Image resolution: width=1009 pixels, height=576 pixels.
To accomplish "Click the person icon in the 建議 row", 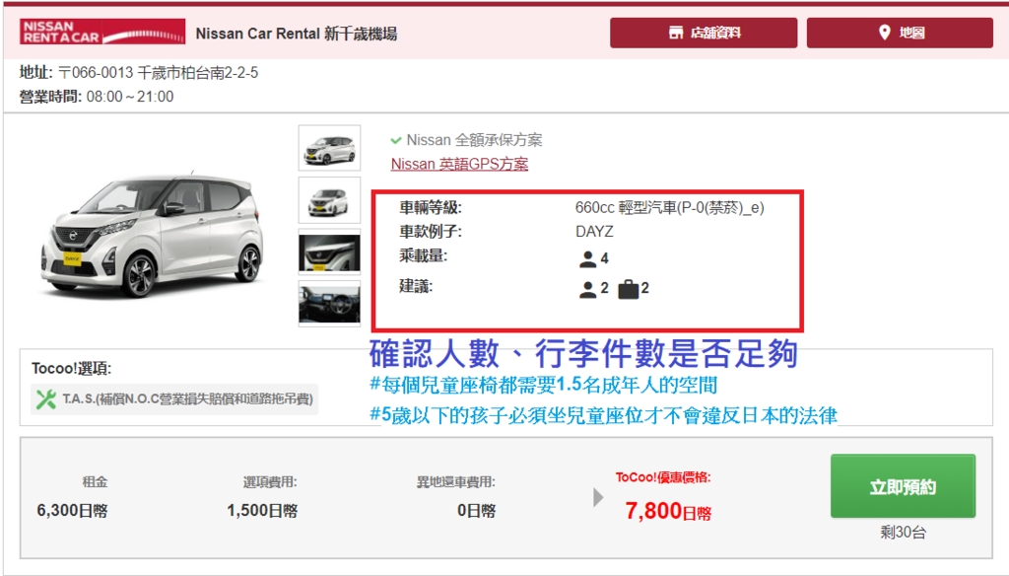I will pyautogui.click(x=587, y=289).
